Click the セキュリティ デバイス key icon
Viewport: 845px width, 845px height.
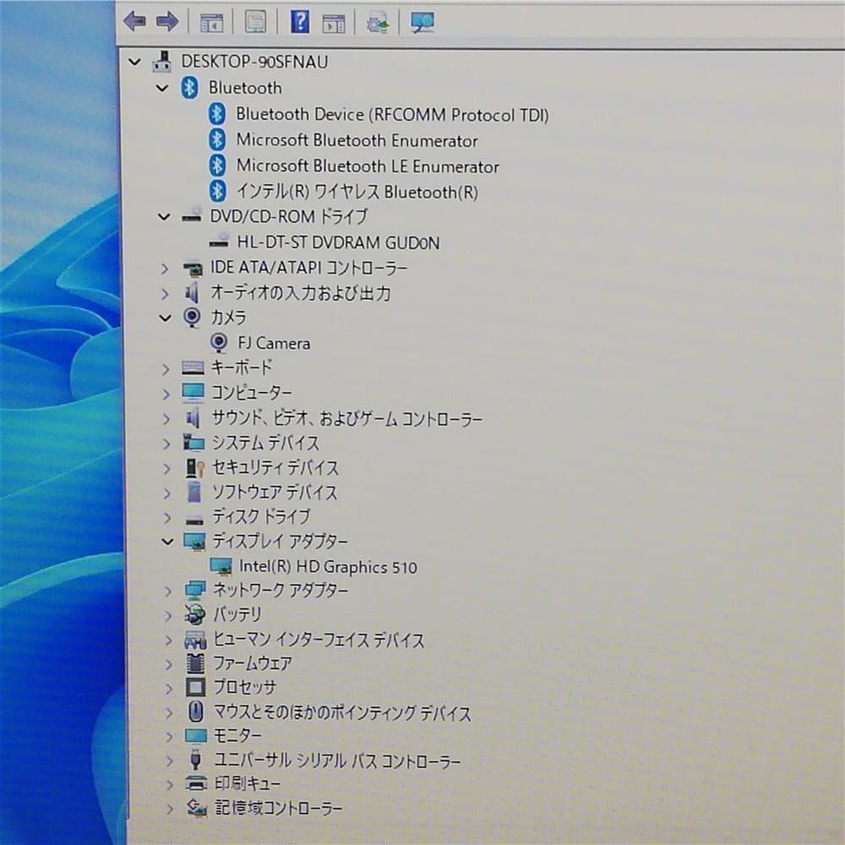click(194, 468)
